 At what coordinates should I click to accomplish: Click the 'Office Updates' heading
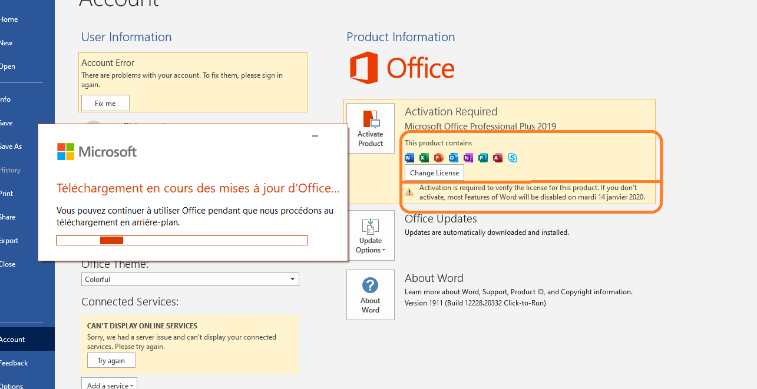(x=441, y=219)
